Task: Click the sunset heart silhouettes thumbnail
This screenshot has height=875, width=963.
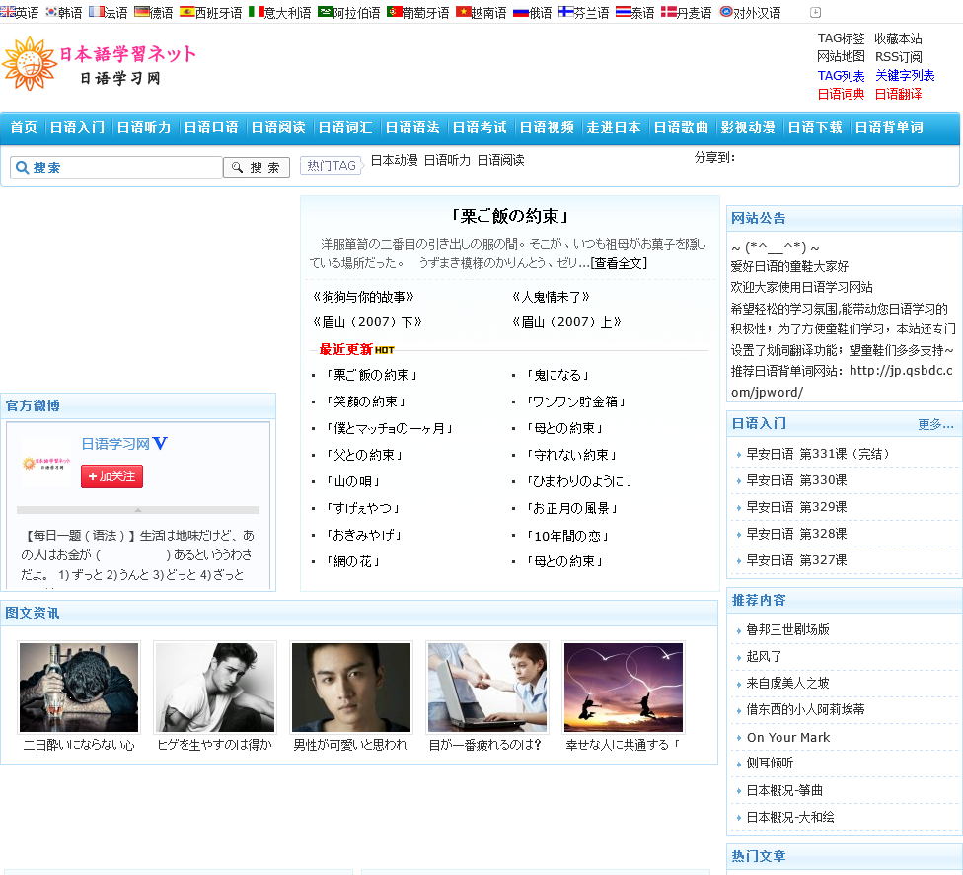Action: click(x=624, y=688)
